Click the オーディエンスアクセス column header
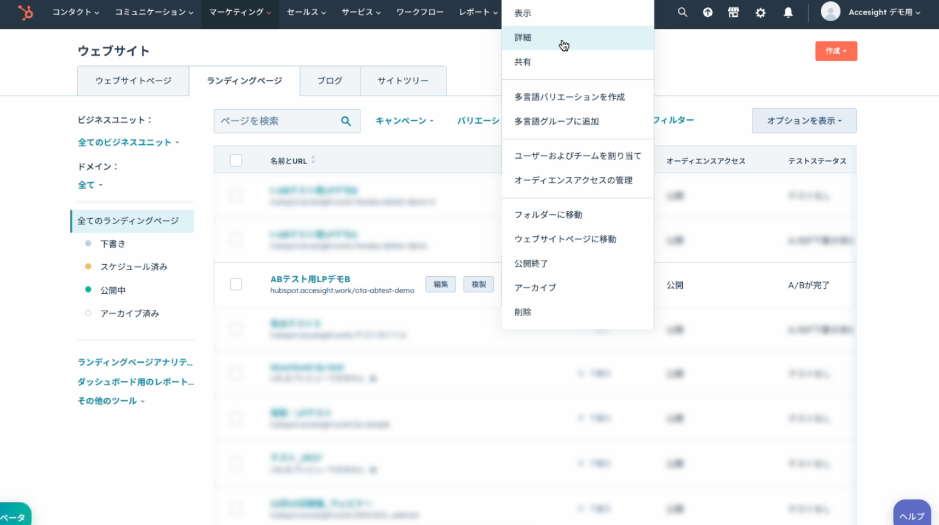939x525 pixels. 706,161
